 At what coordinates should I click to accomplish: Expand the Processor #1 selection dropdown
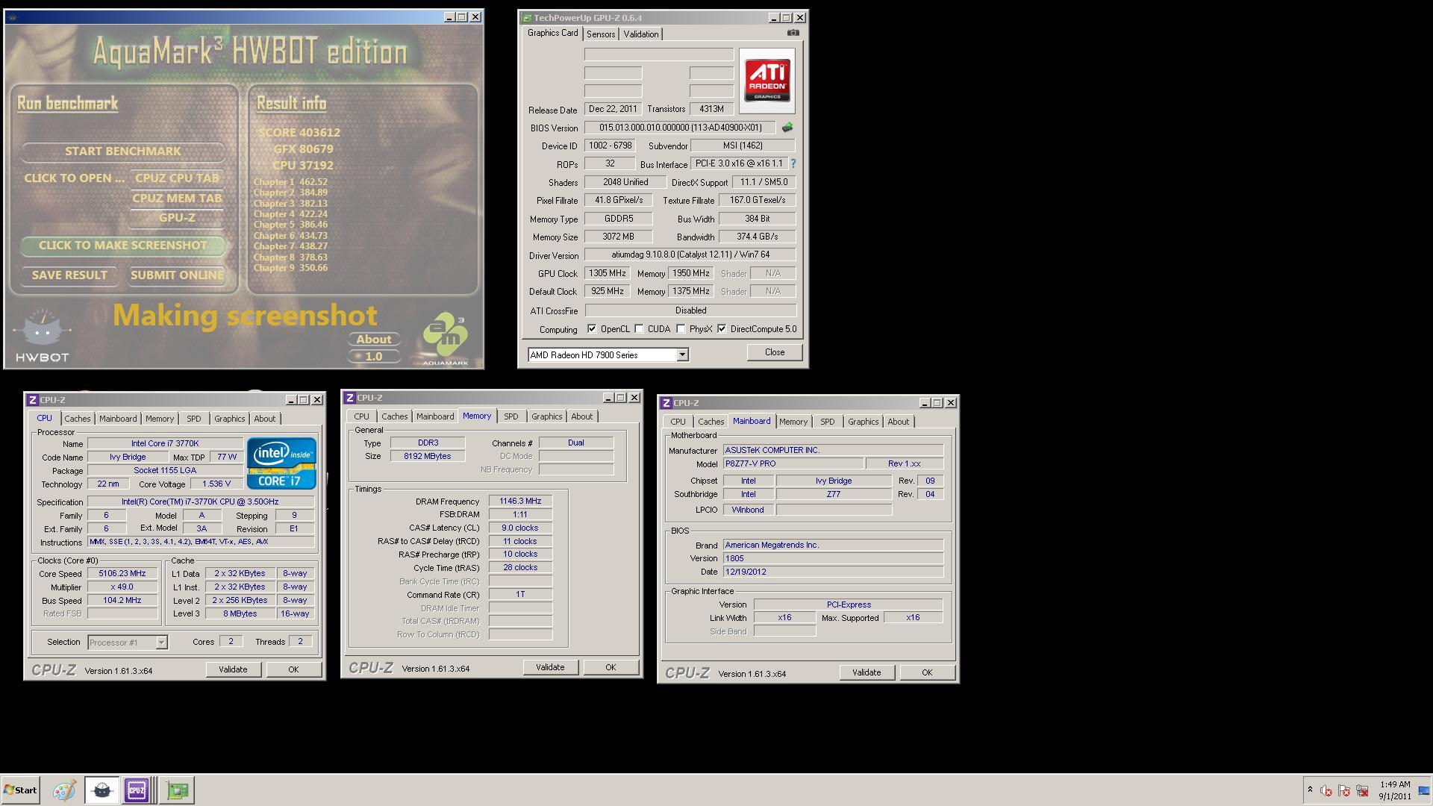(161, 643)
